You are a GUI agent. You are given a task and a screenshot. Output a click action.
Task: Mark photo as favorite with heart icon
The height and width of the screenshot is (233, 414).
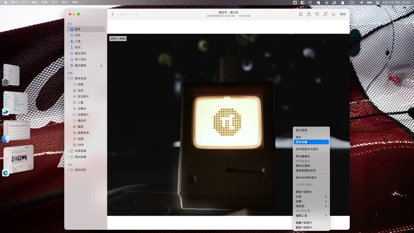pyautogui.click(x=317, y=14)
